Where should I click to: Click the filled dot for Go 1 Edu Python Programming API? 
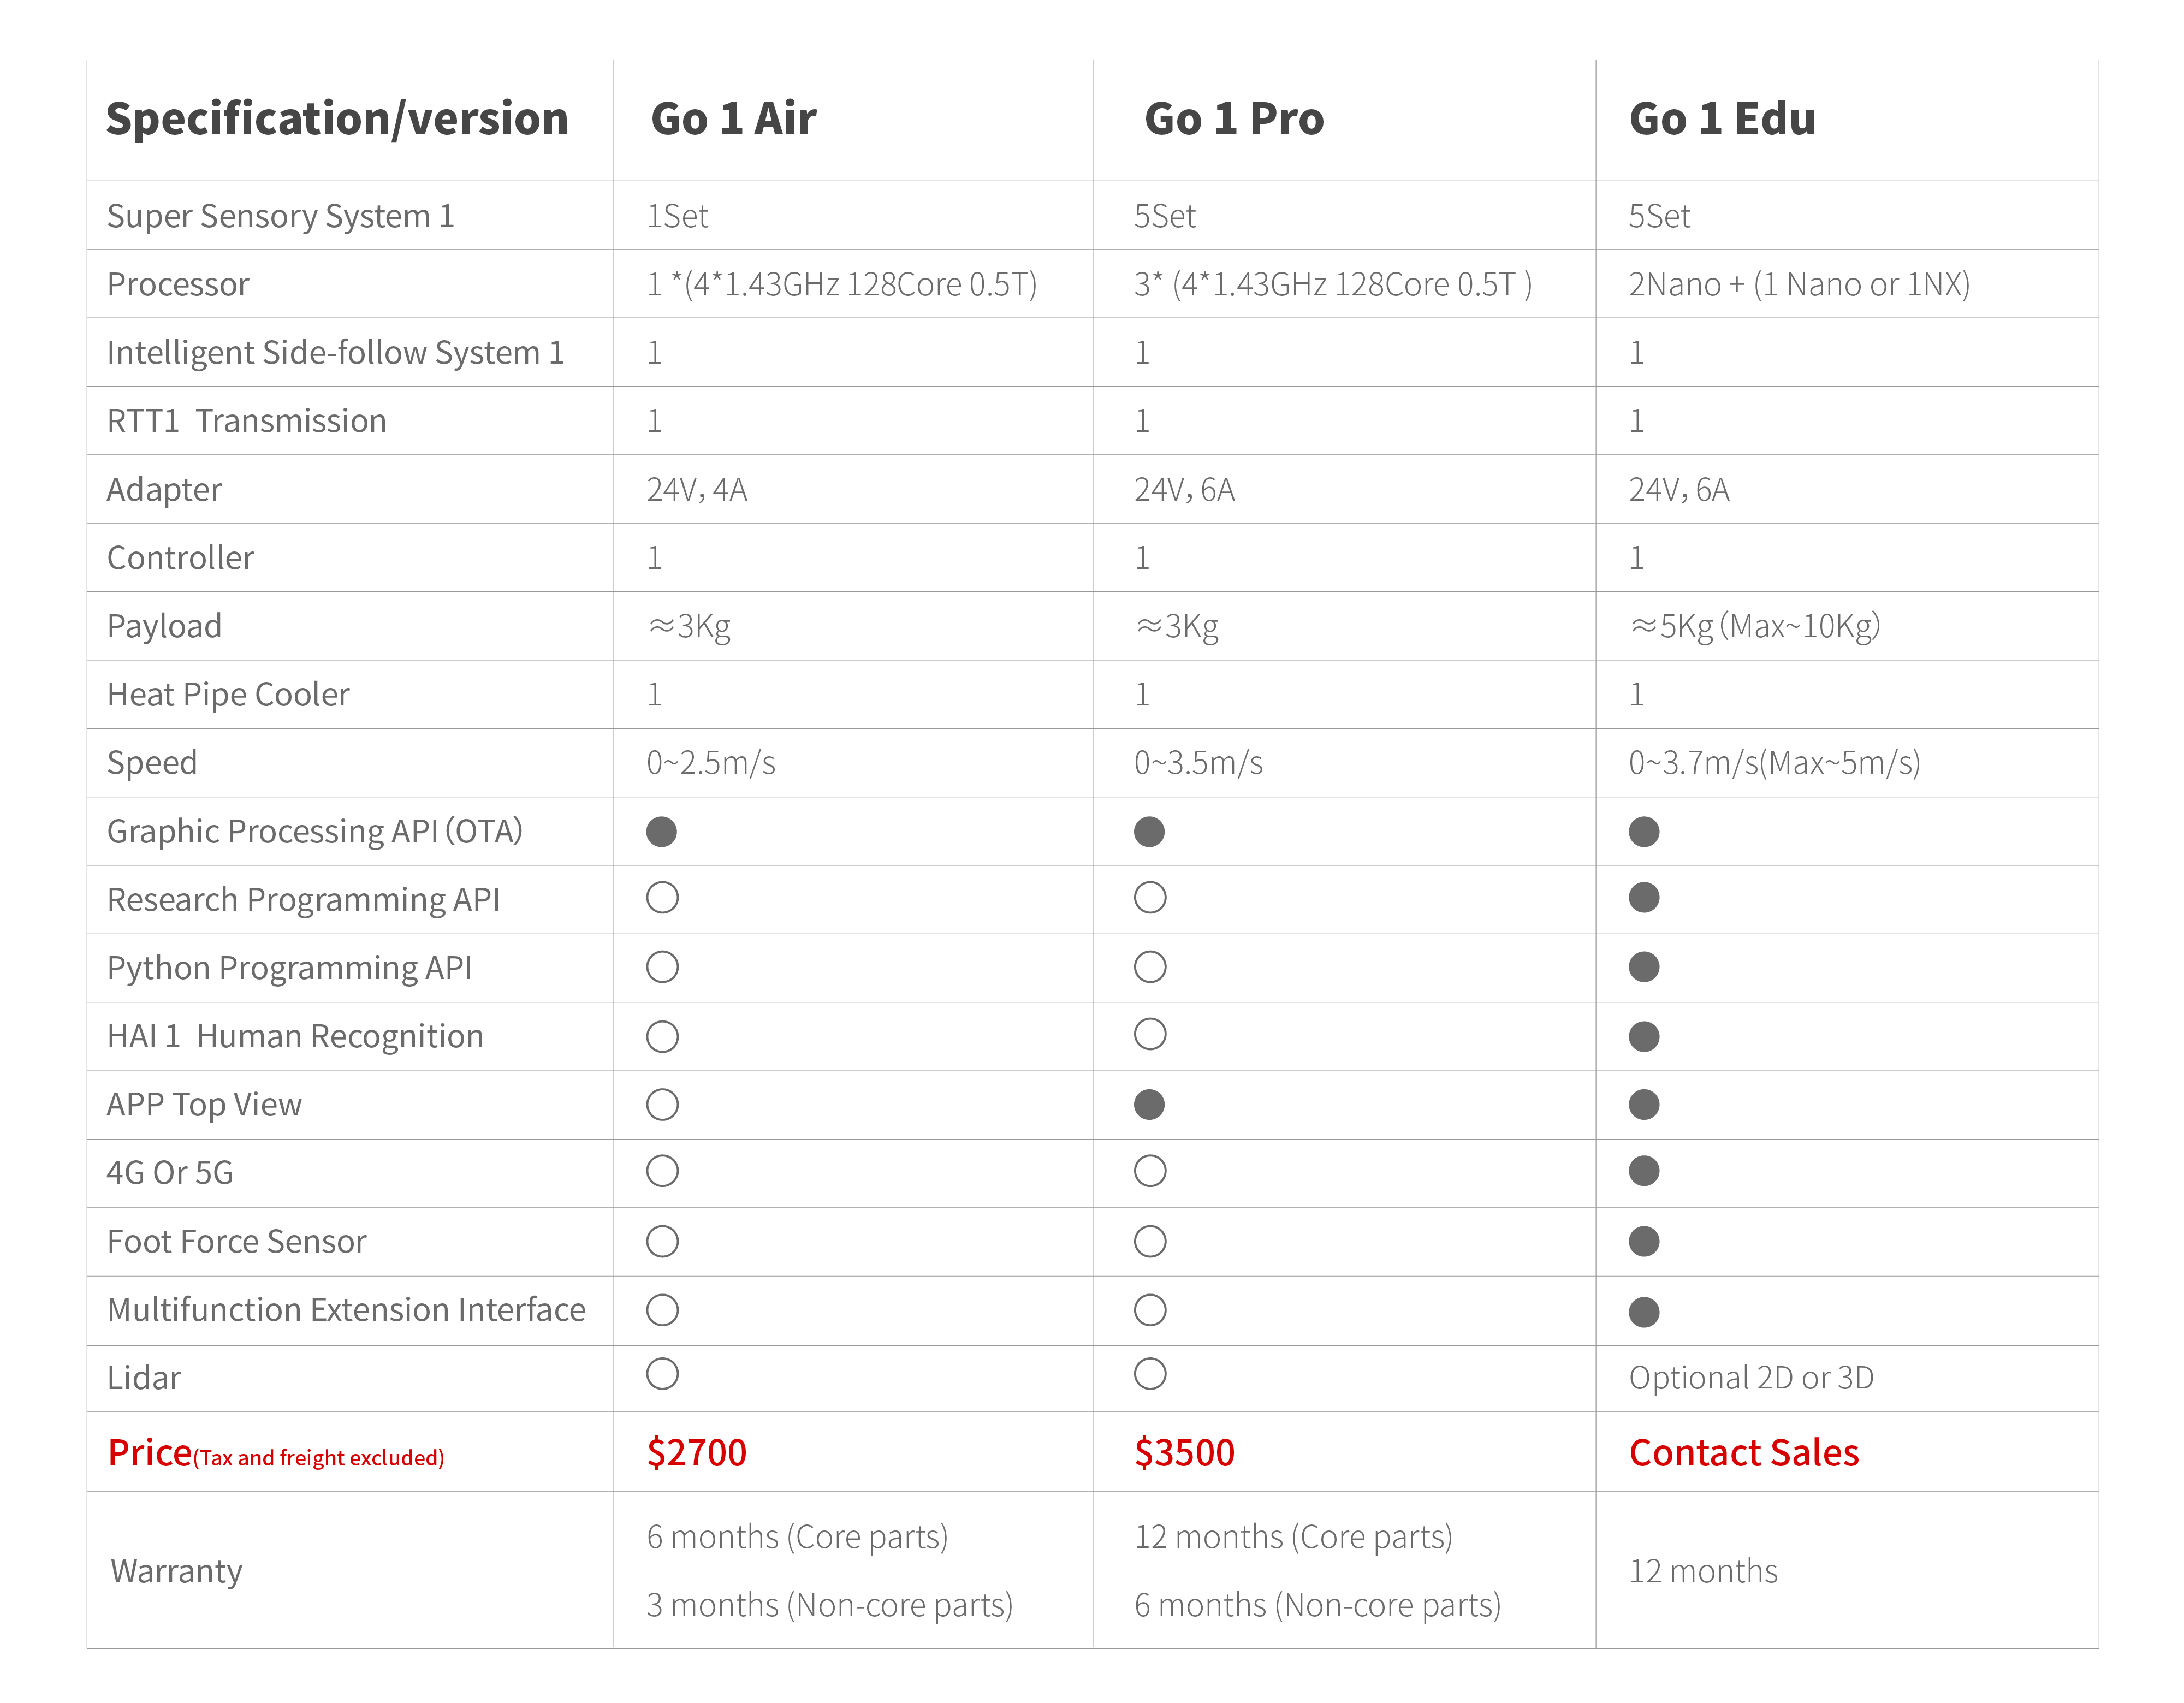tap(1643, 967)
